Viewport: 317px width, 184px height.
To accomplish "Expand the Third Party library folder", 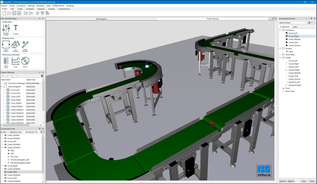I will click(x=280, y=54).
